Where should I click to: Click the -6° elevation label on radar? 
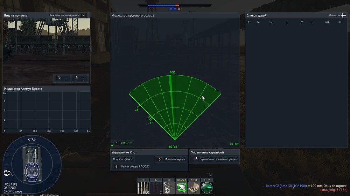150,123
